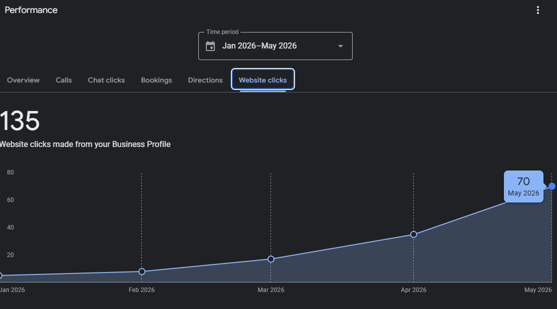Click the 40 y-axis label
This screenshot has height=309, width=557.
[x=11, y=227]
